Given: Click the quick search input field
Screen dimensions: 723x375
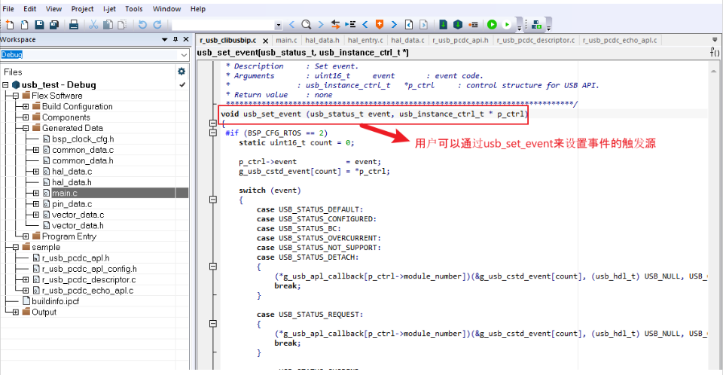Looking at the screenshot, I should point(223,25).
